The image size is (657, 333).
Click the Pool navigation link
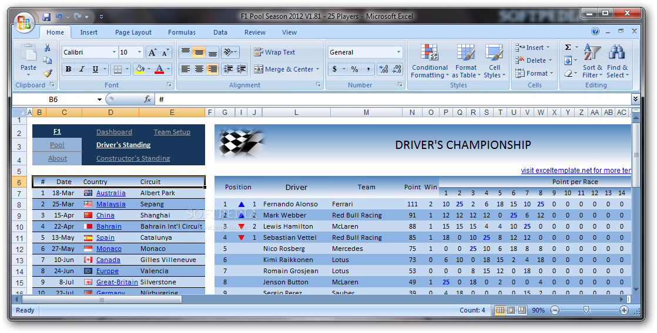tap(57, 145)
